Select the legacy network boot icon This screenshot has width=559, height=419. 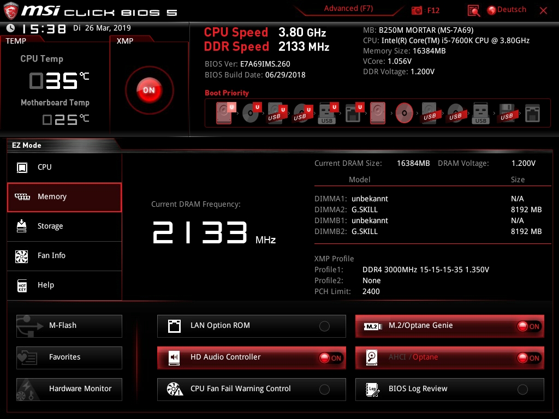click(x=532, y=113)
